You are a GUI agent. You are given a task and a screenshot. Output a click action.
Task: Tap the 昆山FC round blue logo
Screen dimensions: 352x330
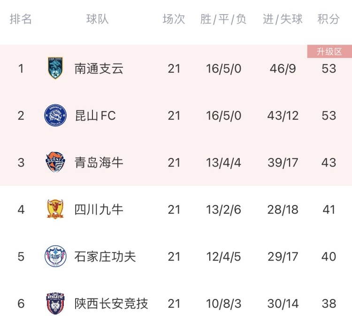tap(55, 115)
